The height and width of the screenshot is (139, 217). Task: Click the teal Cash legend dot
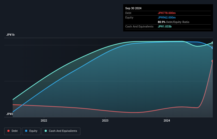pos(46,131)
